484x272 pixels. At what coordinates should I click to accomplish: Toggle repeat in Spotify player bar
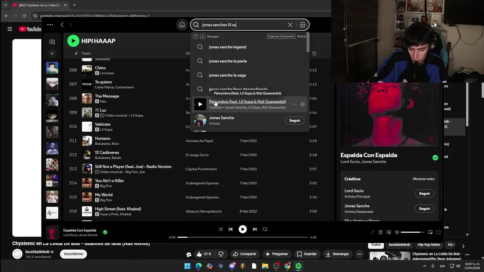tap(265, 229)
